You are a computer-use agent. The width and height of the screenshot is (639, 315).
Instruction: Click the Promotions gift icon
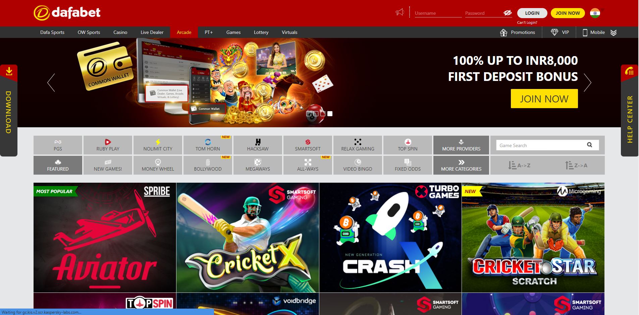coord(503,33)
